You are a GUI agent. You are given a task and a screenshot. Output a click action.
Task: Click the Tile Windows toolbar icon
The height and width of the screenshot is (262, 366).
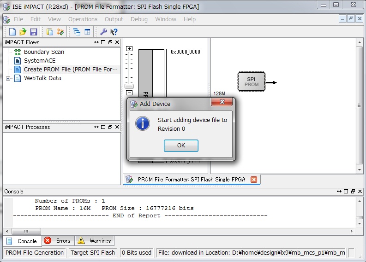[x=87, y=32]
